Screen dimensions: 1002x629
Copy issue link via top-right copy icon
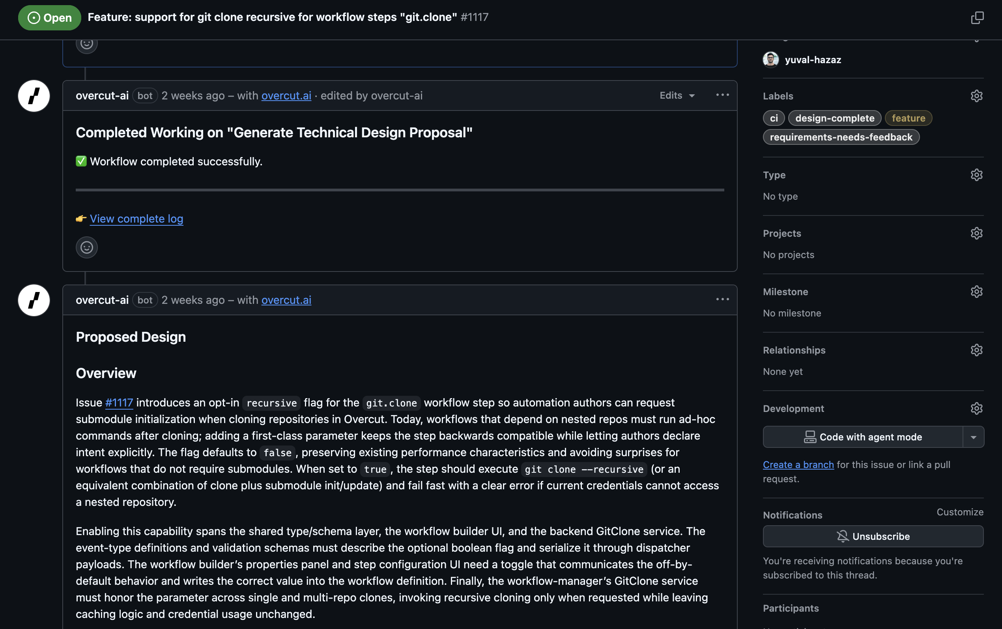pos(977,18)
